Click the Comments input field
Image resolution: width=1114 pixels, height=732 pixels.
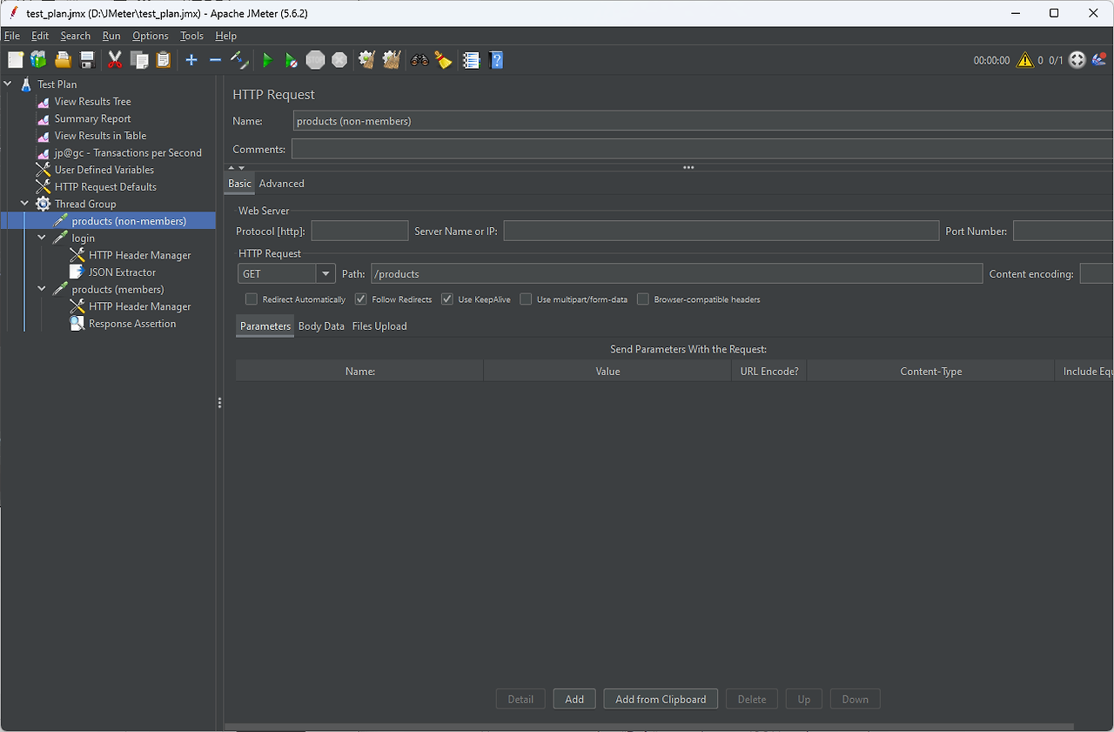pos(702,149)
